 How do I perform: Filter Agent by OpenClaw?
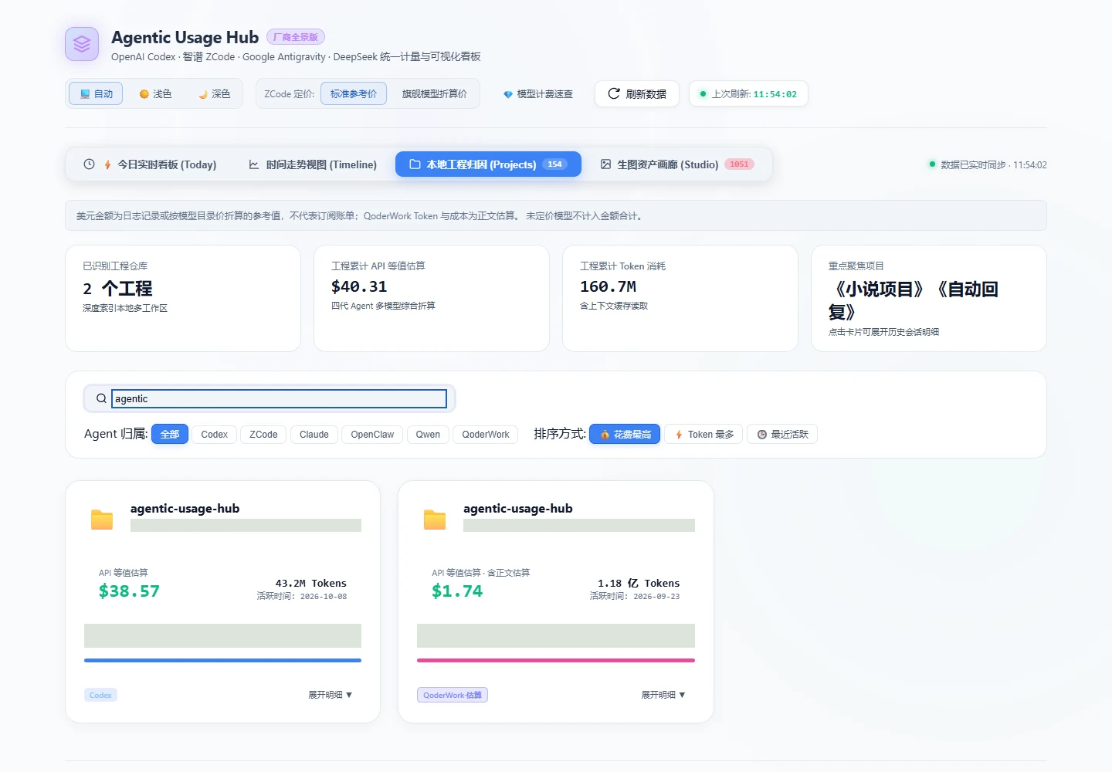click(x=372, y=435)
